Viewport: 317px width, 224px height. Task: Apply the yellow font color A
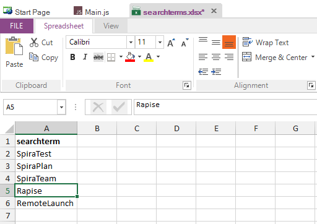coord(149,57)
